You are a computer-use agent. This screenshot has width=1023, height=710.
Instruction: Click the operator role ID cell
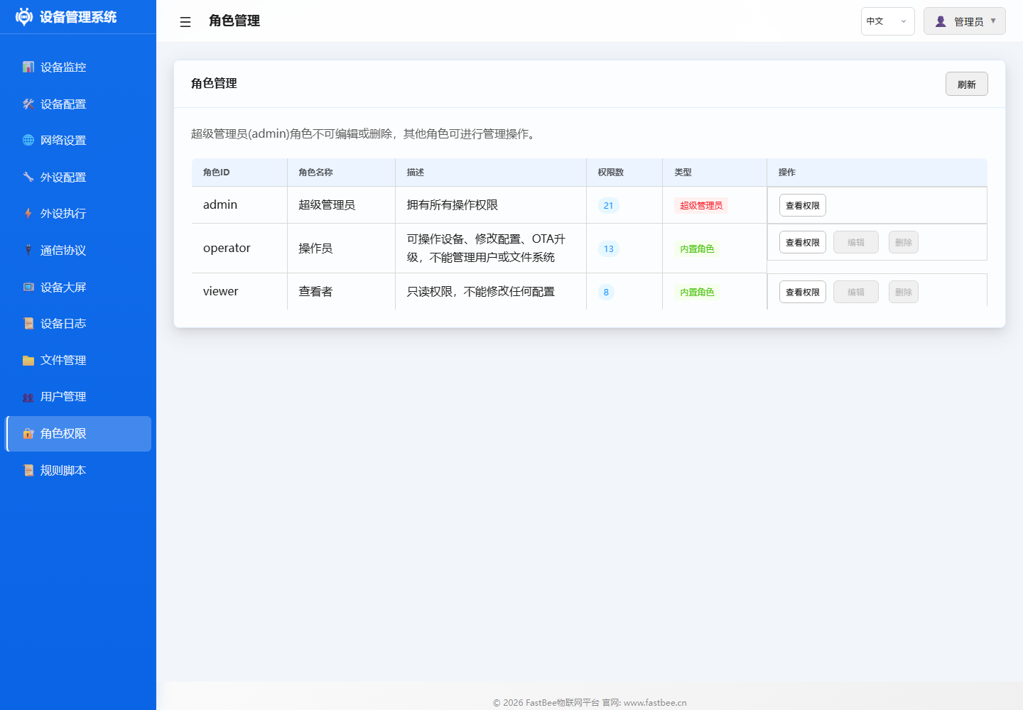click(x=239, y=248)
